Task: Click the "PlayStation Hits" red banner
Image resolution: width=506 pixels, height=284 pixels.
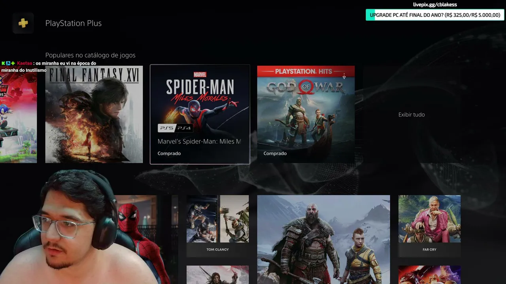Action: click(306, 71)
